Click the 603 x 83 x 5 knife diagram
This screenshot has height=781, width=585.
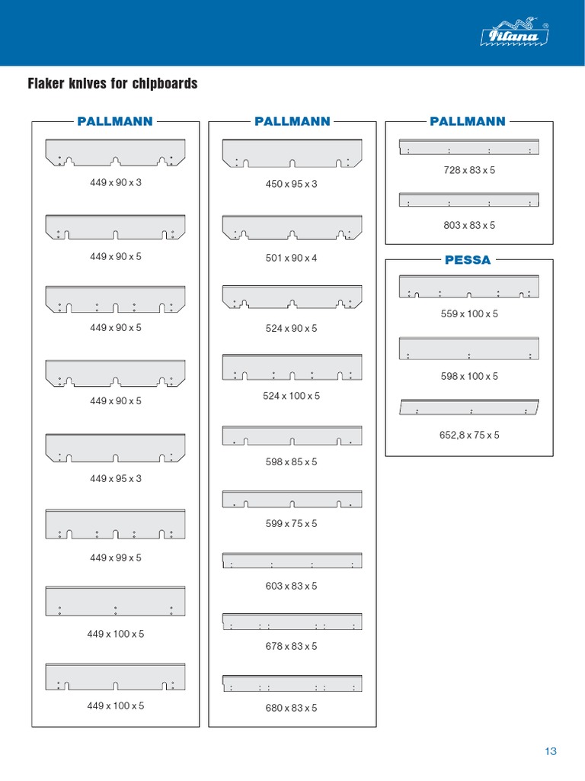click(292, 561)
